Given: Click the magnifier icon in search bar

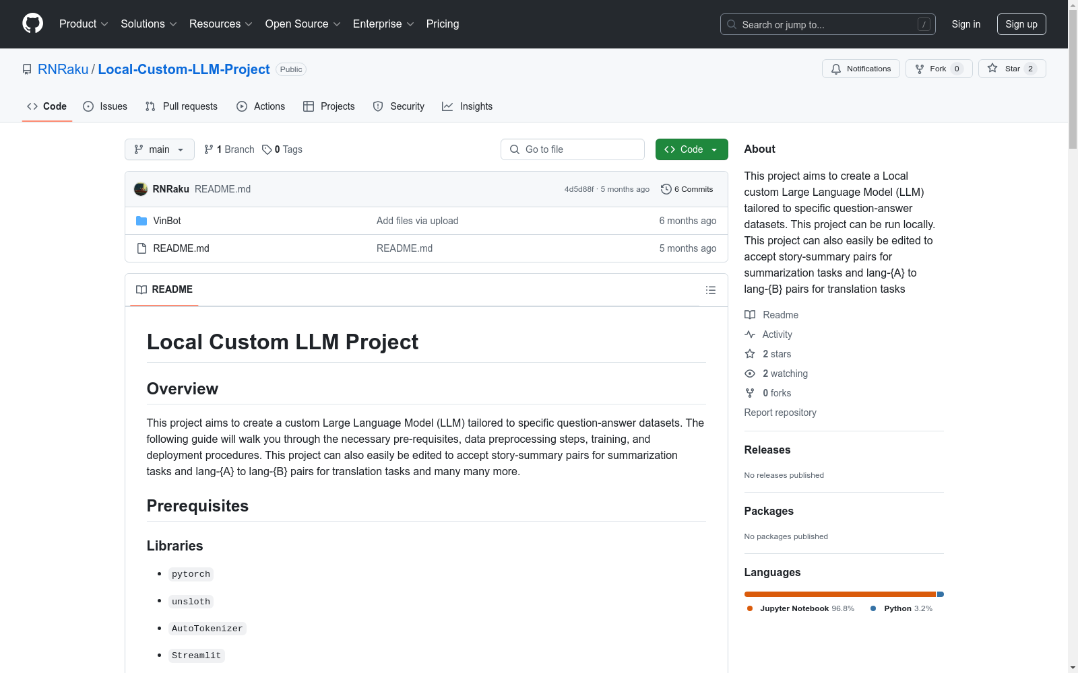Looking at the screenshot, I should tap(732, 24).
